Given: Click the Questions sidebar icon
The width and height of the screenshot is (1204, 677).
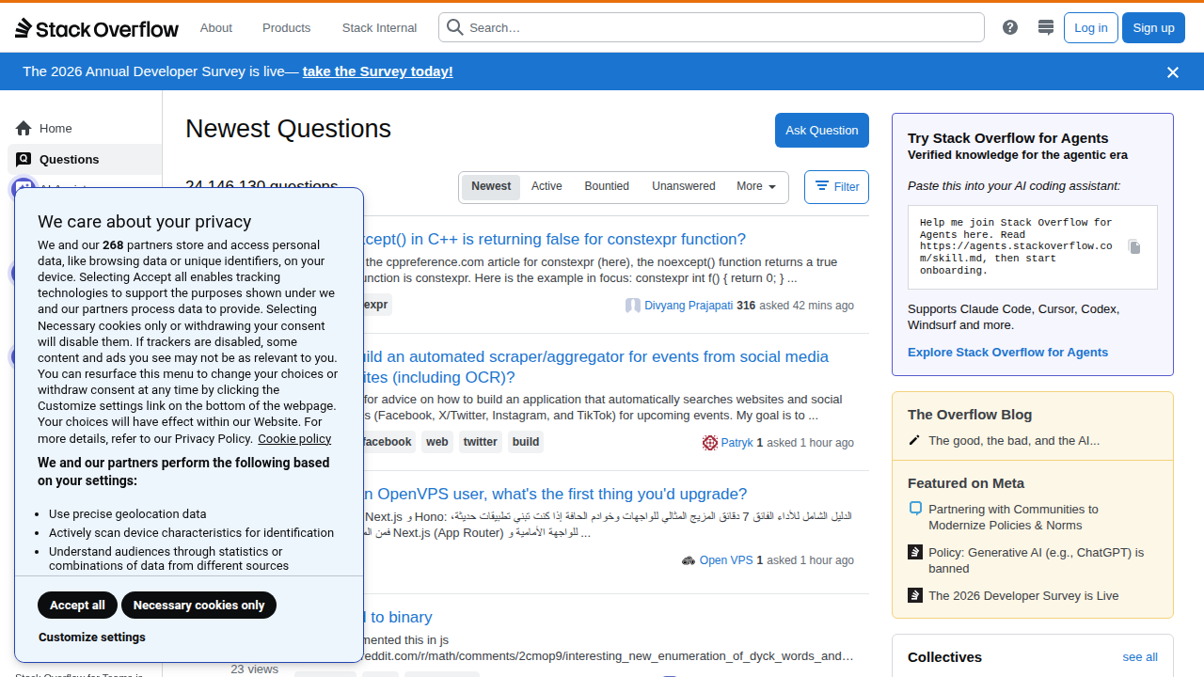Looking at the screenshot, I should 24,160.
